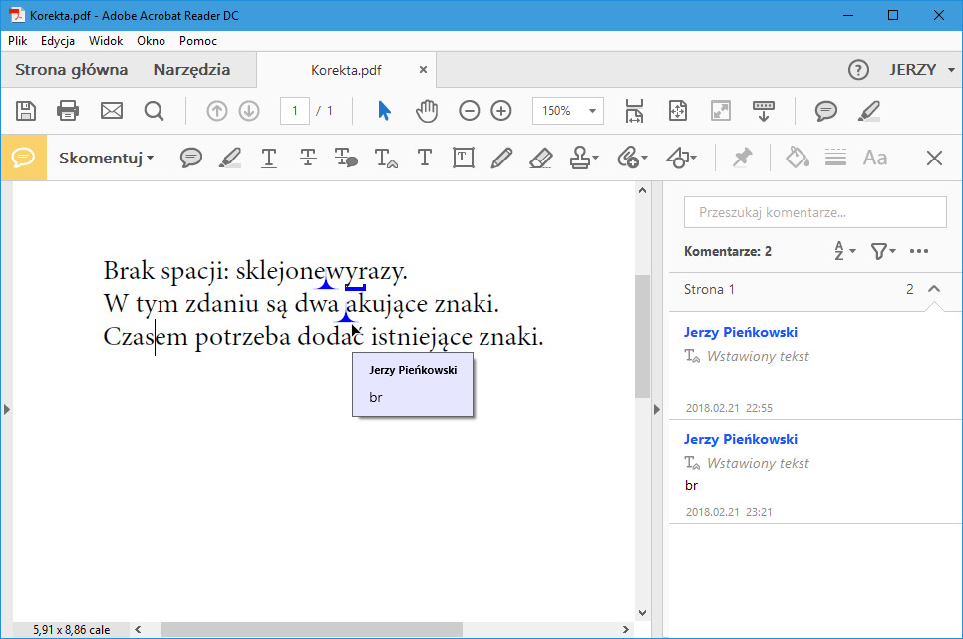Open the JERZY account menu
963x639 pixels.
tap(921, 70)
